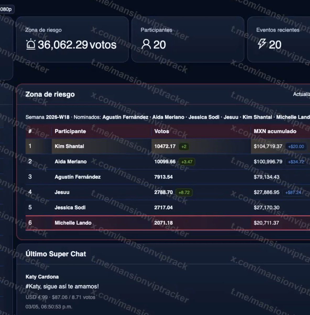Select the Aida Merlano table row name
Viewport: 310px width, 315px height.
(70, 162)
